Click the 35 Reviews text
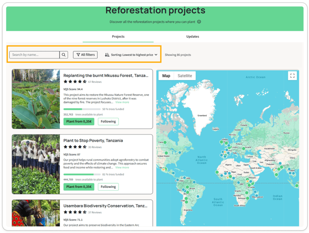The image size is (309, 233). pyautogui.click(x=95, y=147)
